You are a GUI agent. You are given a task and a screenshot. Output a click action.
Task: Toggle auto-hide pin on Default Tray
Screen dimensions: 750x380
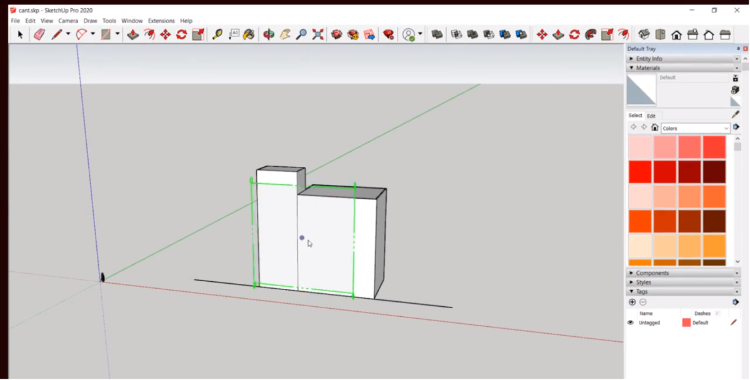[738, 49]
